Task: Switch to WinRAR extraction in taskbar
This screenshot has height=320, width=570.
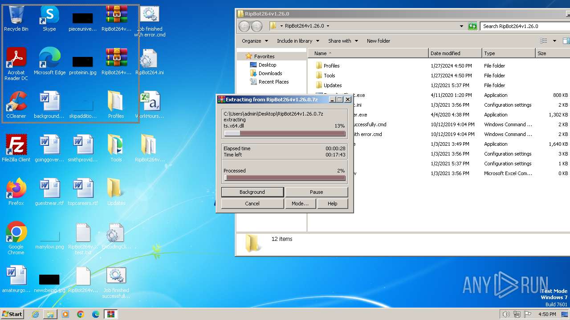Action: (111, 314)
